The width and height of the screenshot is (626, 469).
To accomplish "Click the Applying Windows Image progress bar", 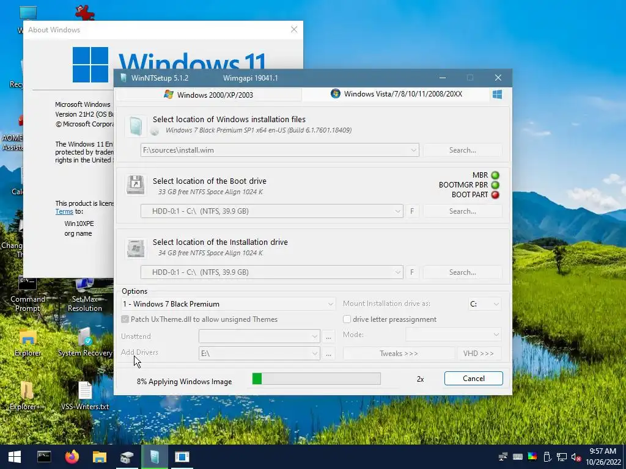I will click(316, 379).
